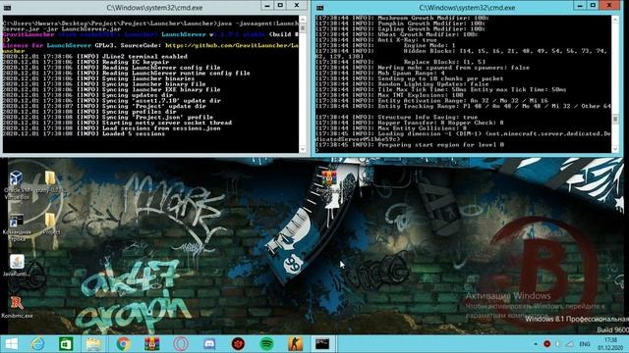Click the scrollbar thumb in left cmd window
The image size is (629, 353).
click(303, 28)
